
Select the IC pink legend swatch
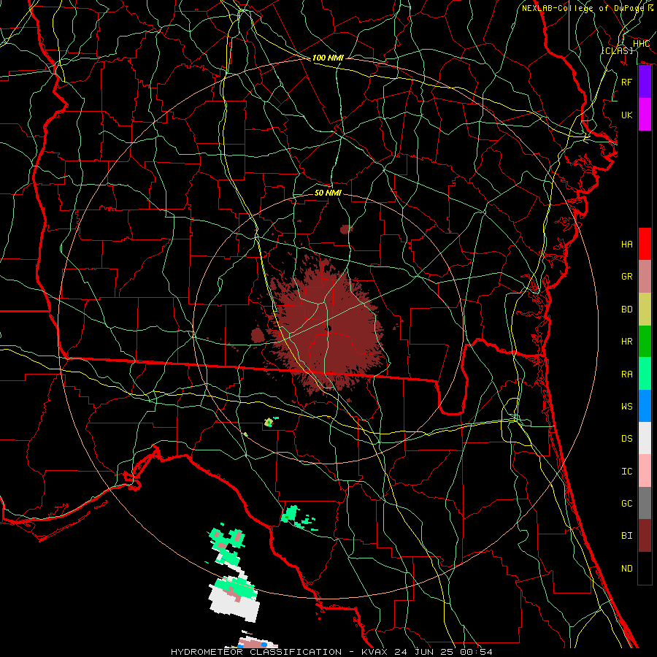645,471
